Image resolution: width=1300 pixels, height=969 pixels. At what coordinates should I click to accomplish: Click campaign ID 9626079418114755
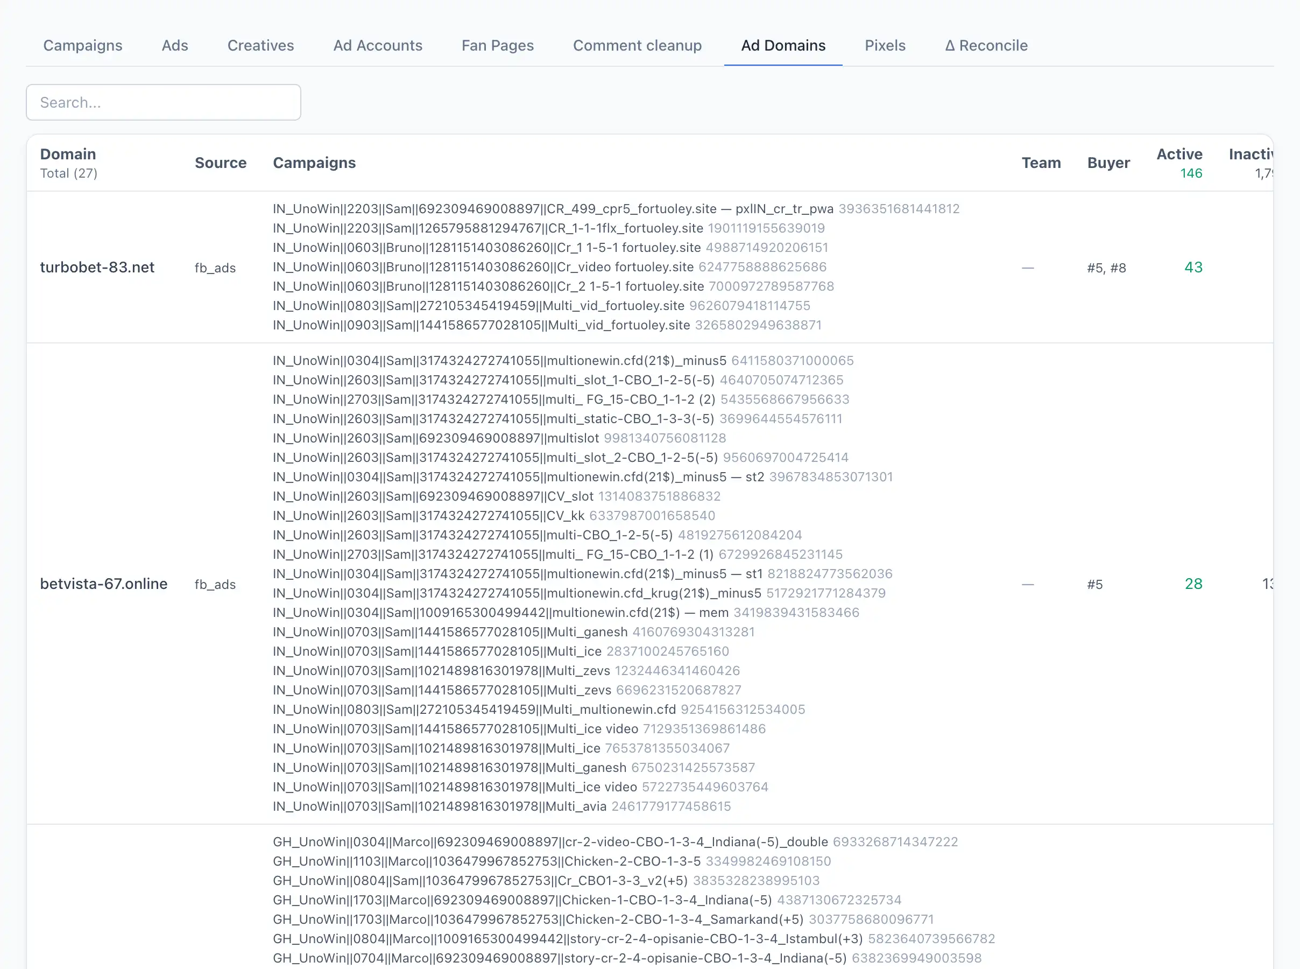click(750, 306)
